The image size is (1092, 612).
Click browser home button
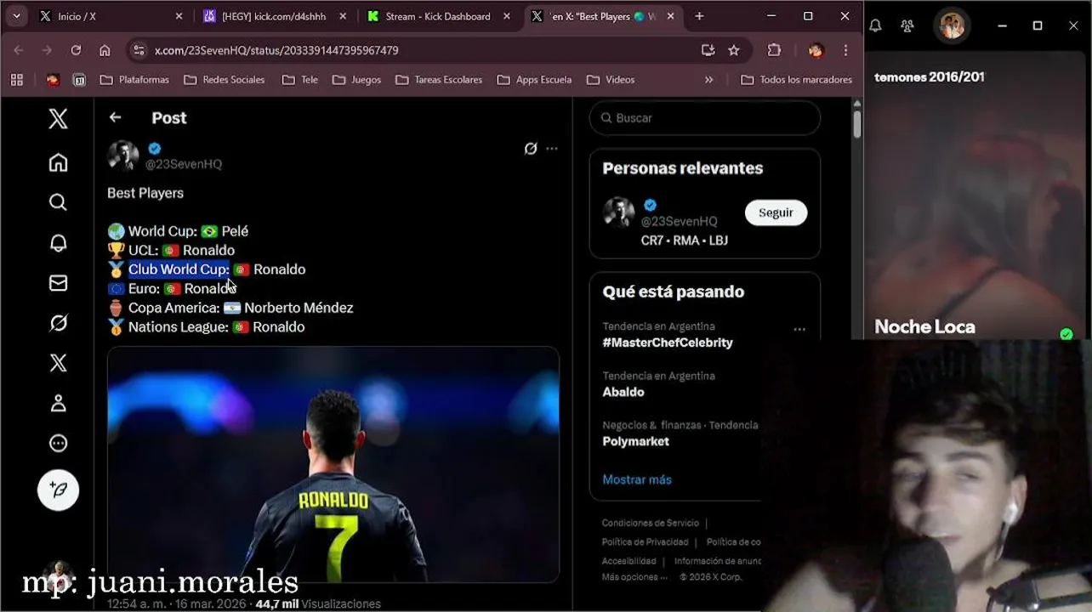coord(105,50)
